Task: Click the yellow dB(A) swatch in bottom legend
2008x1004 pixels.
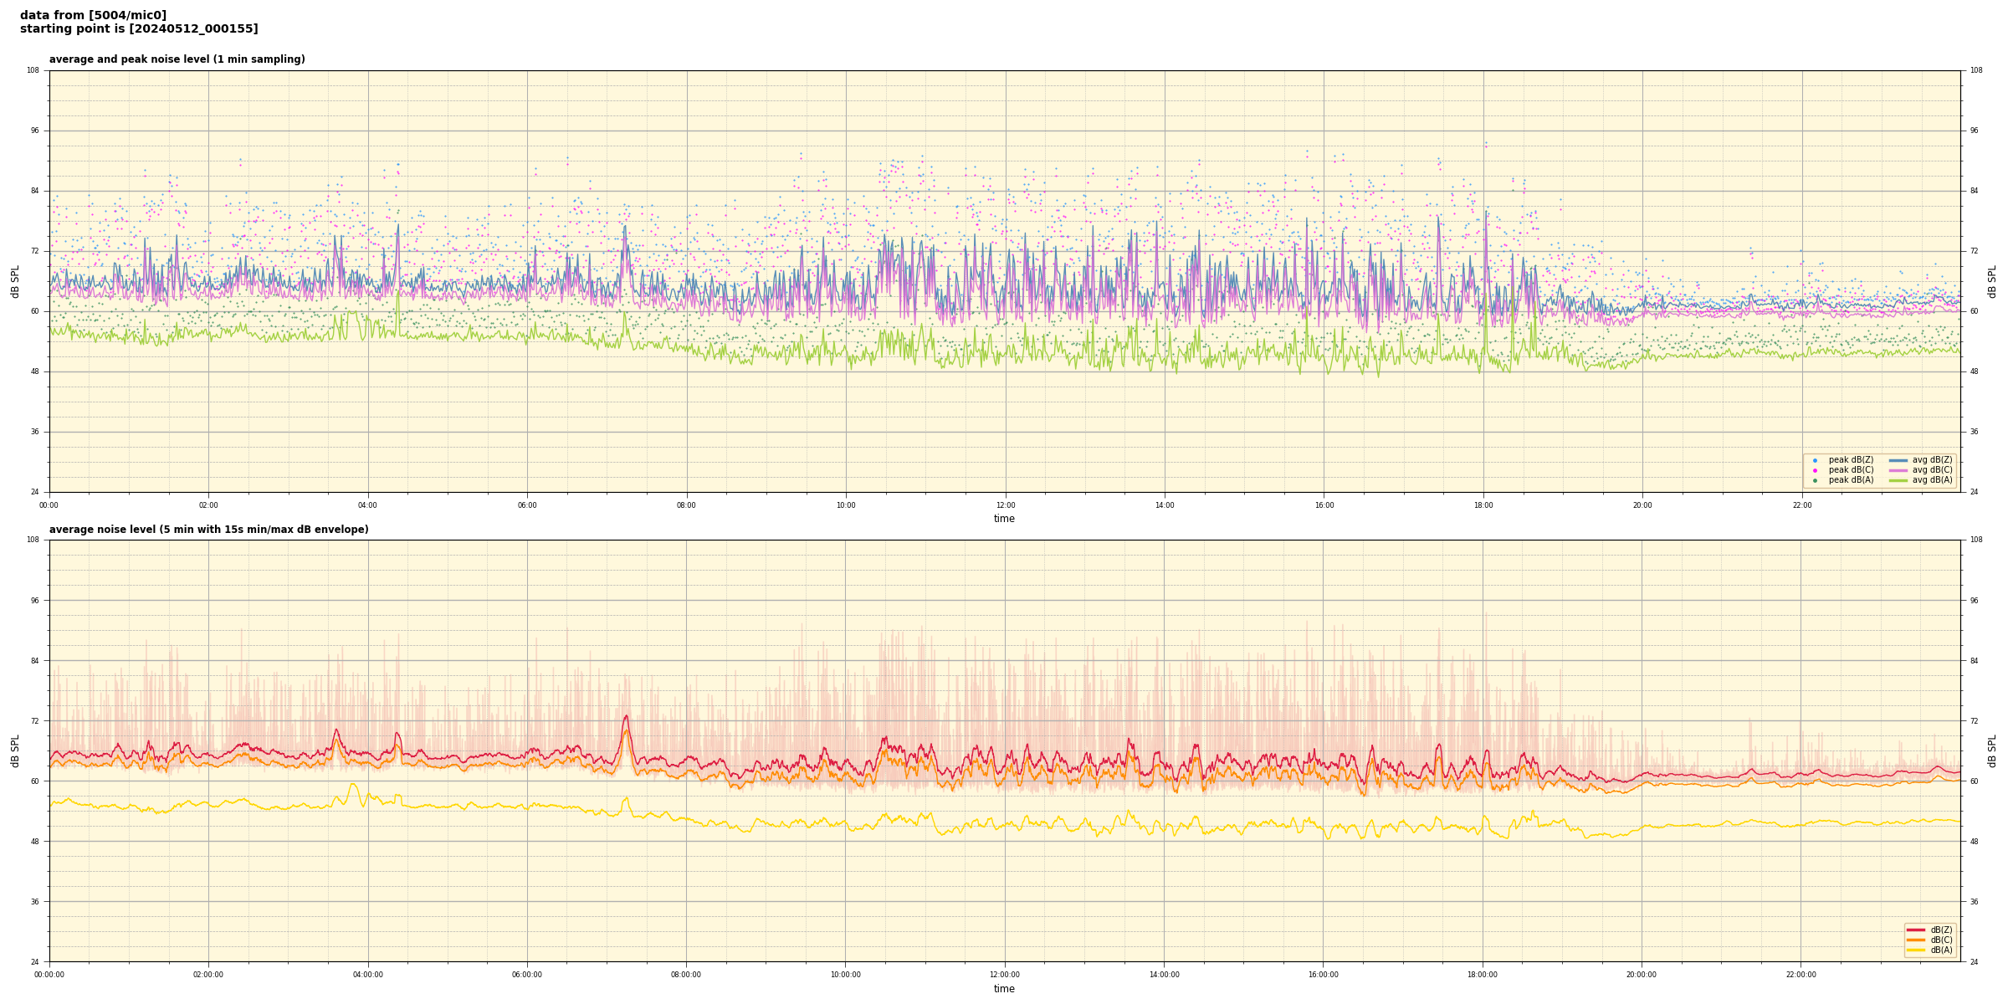Action: tap(1916, 950)
